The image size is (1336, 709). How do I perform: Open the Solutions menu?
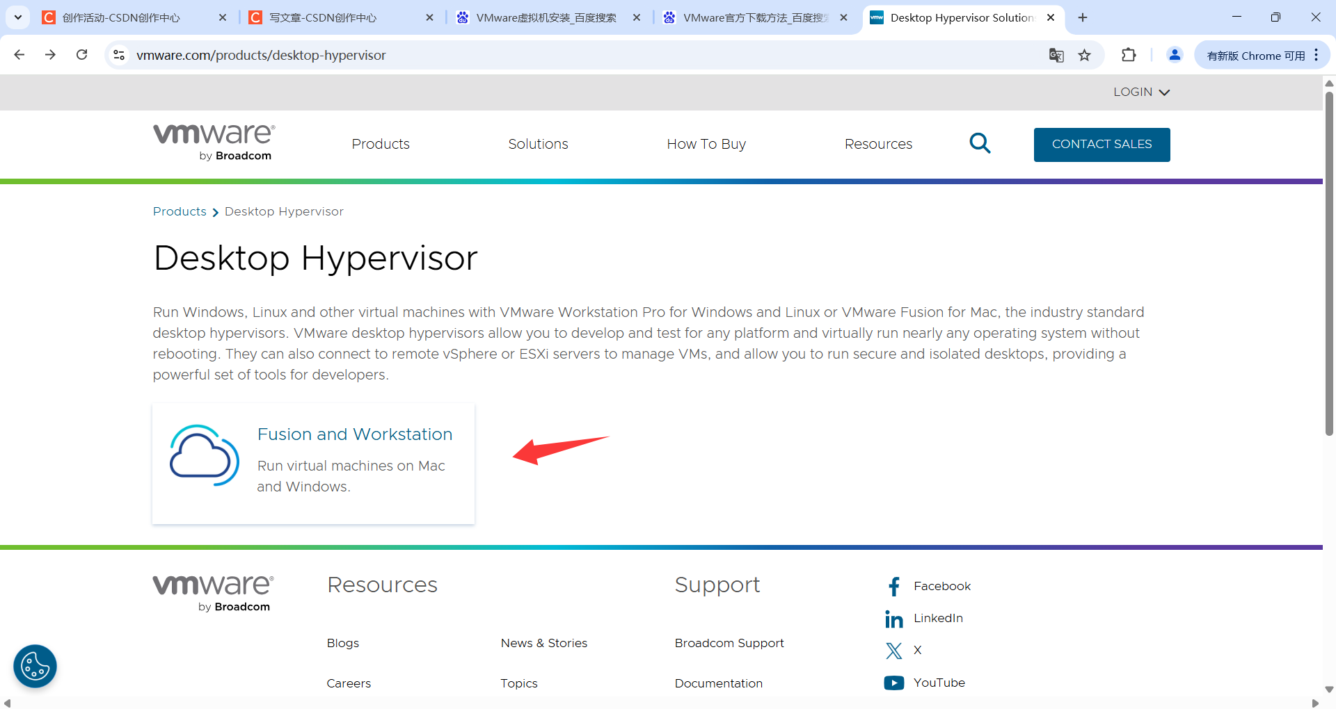538,144
